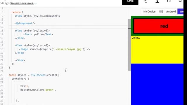Click the download project icon
This screenshot has width=187, height=105.
(x=157, y=1)
